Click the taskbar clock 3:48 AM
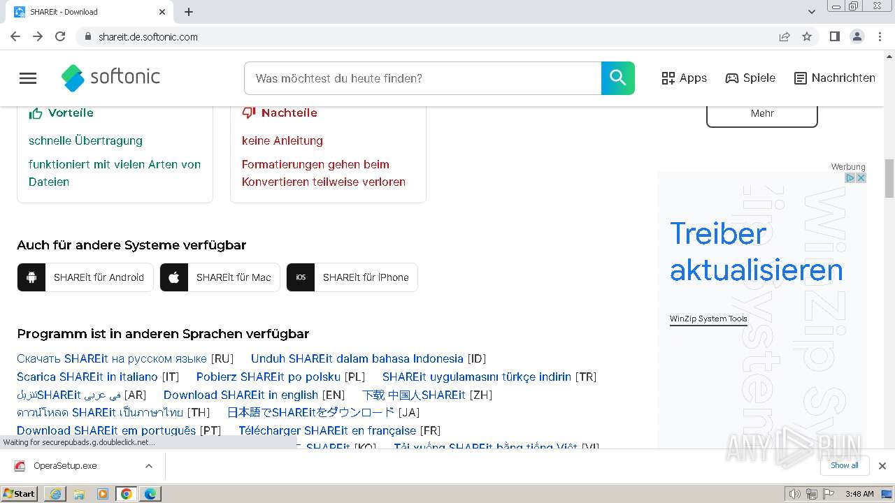 pos(859,494)
